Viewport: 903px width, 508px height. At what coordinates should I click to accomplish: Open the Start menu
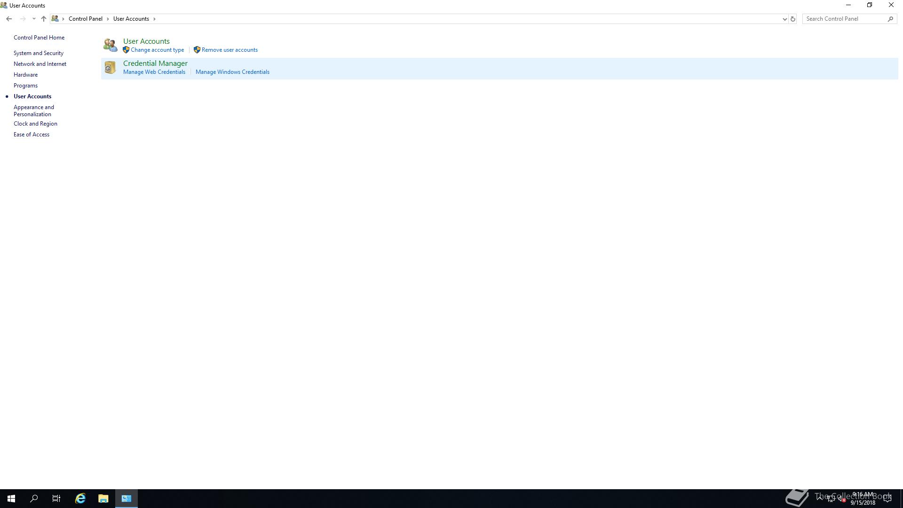pyautogui.click(x=11, y=499)
